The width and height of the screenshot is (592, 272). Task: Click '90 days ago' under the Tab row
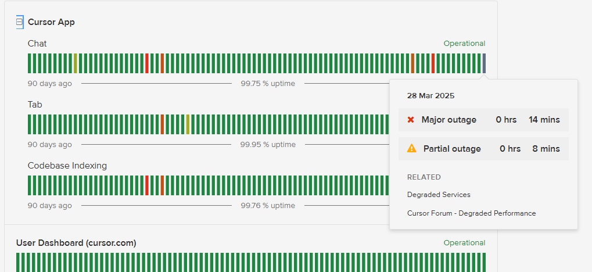(50, 145)
